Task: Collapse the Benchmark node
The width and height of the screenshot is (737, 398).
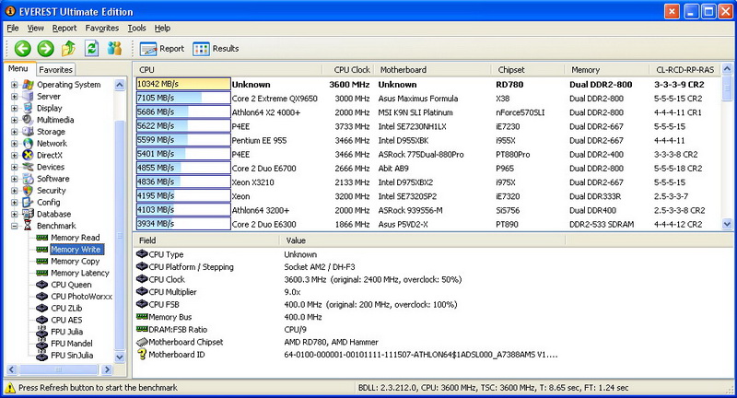Action: click(14, 226)
